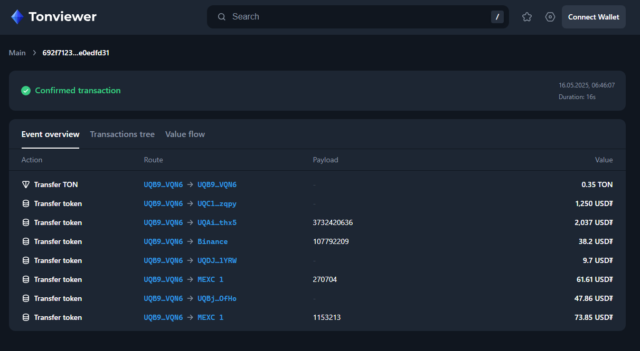
Task: Click token icon in the 1,250 USD₮ row
Action: pyautogui.click(x=26, y=203)
